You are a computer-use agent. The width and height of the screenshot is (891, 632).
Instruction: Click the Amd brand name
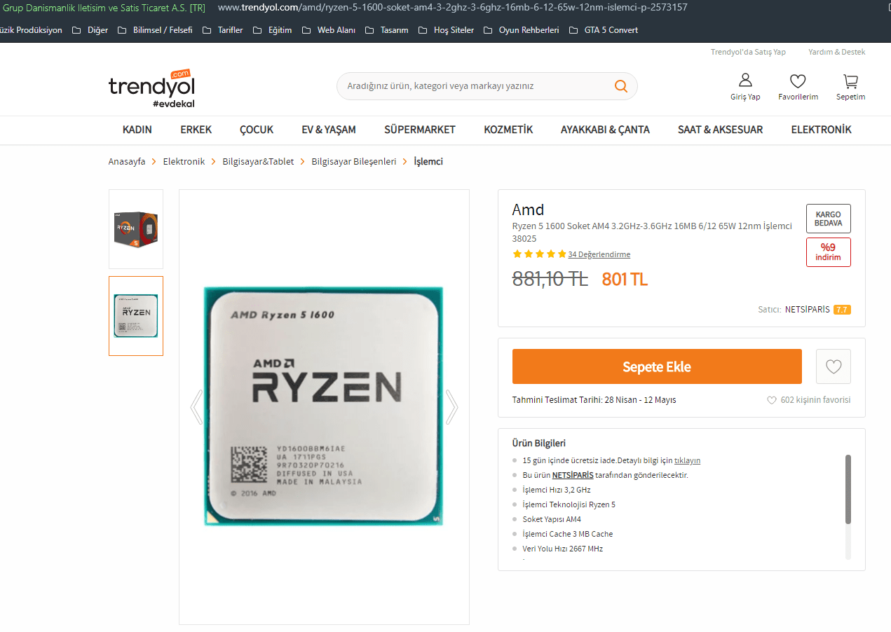click(529, 209)
